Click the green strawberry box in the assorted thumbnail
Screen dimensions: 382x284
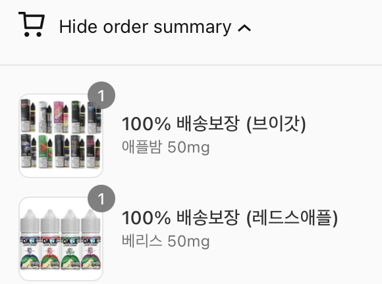pyautogui.click(x=45, y=151)
